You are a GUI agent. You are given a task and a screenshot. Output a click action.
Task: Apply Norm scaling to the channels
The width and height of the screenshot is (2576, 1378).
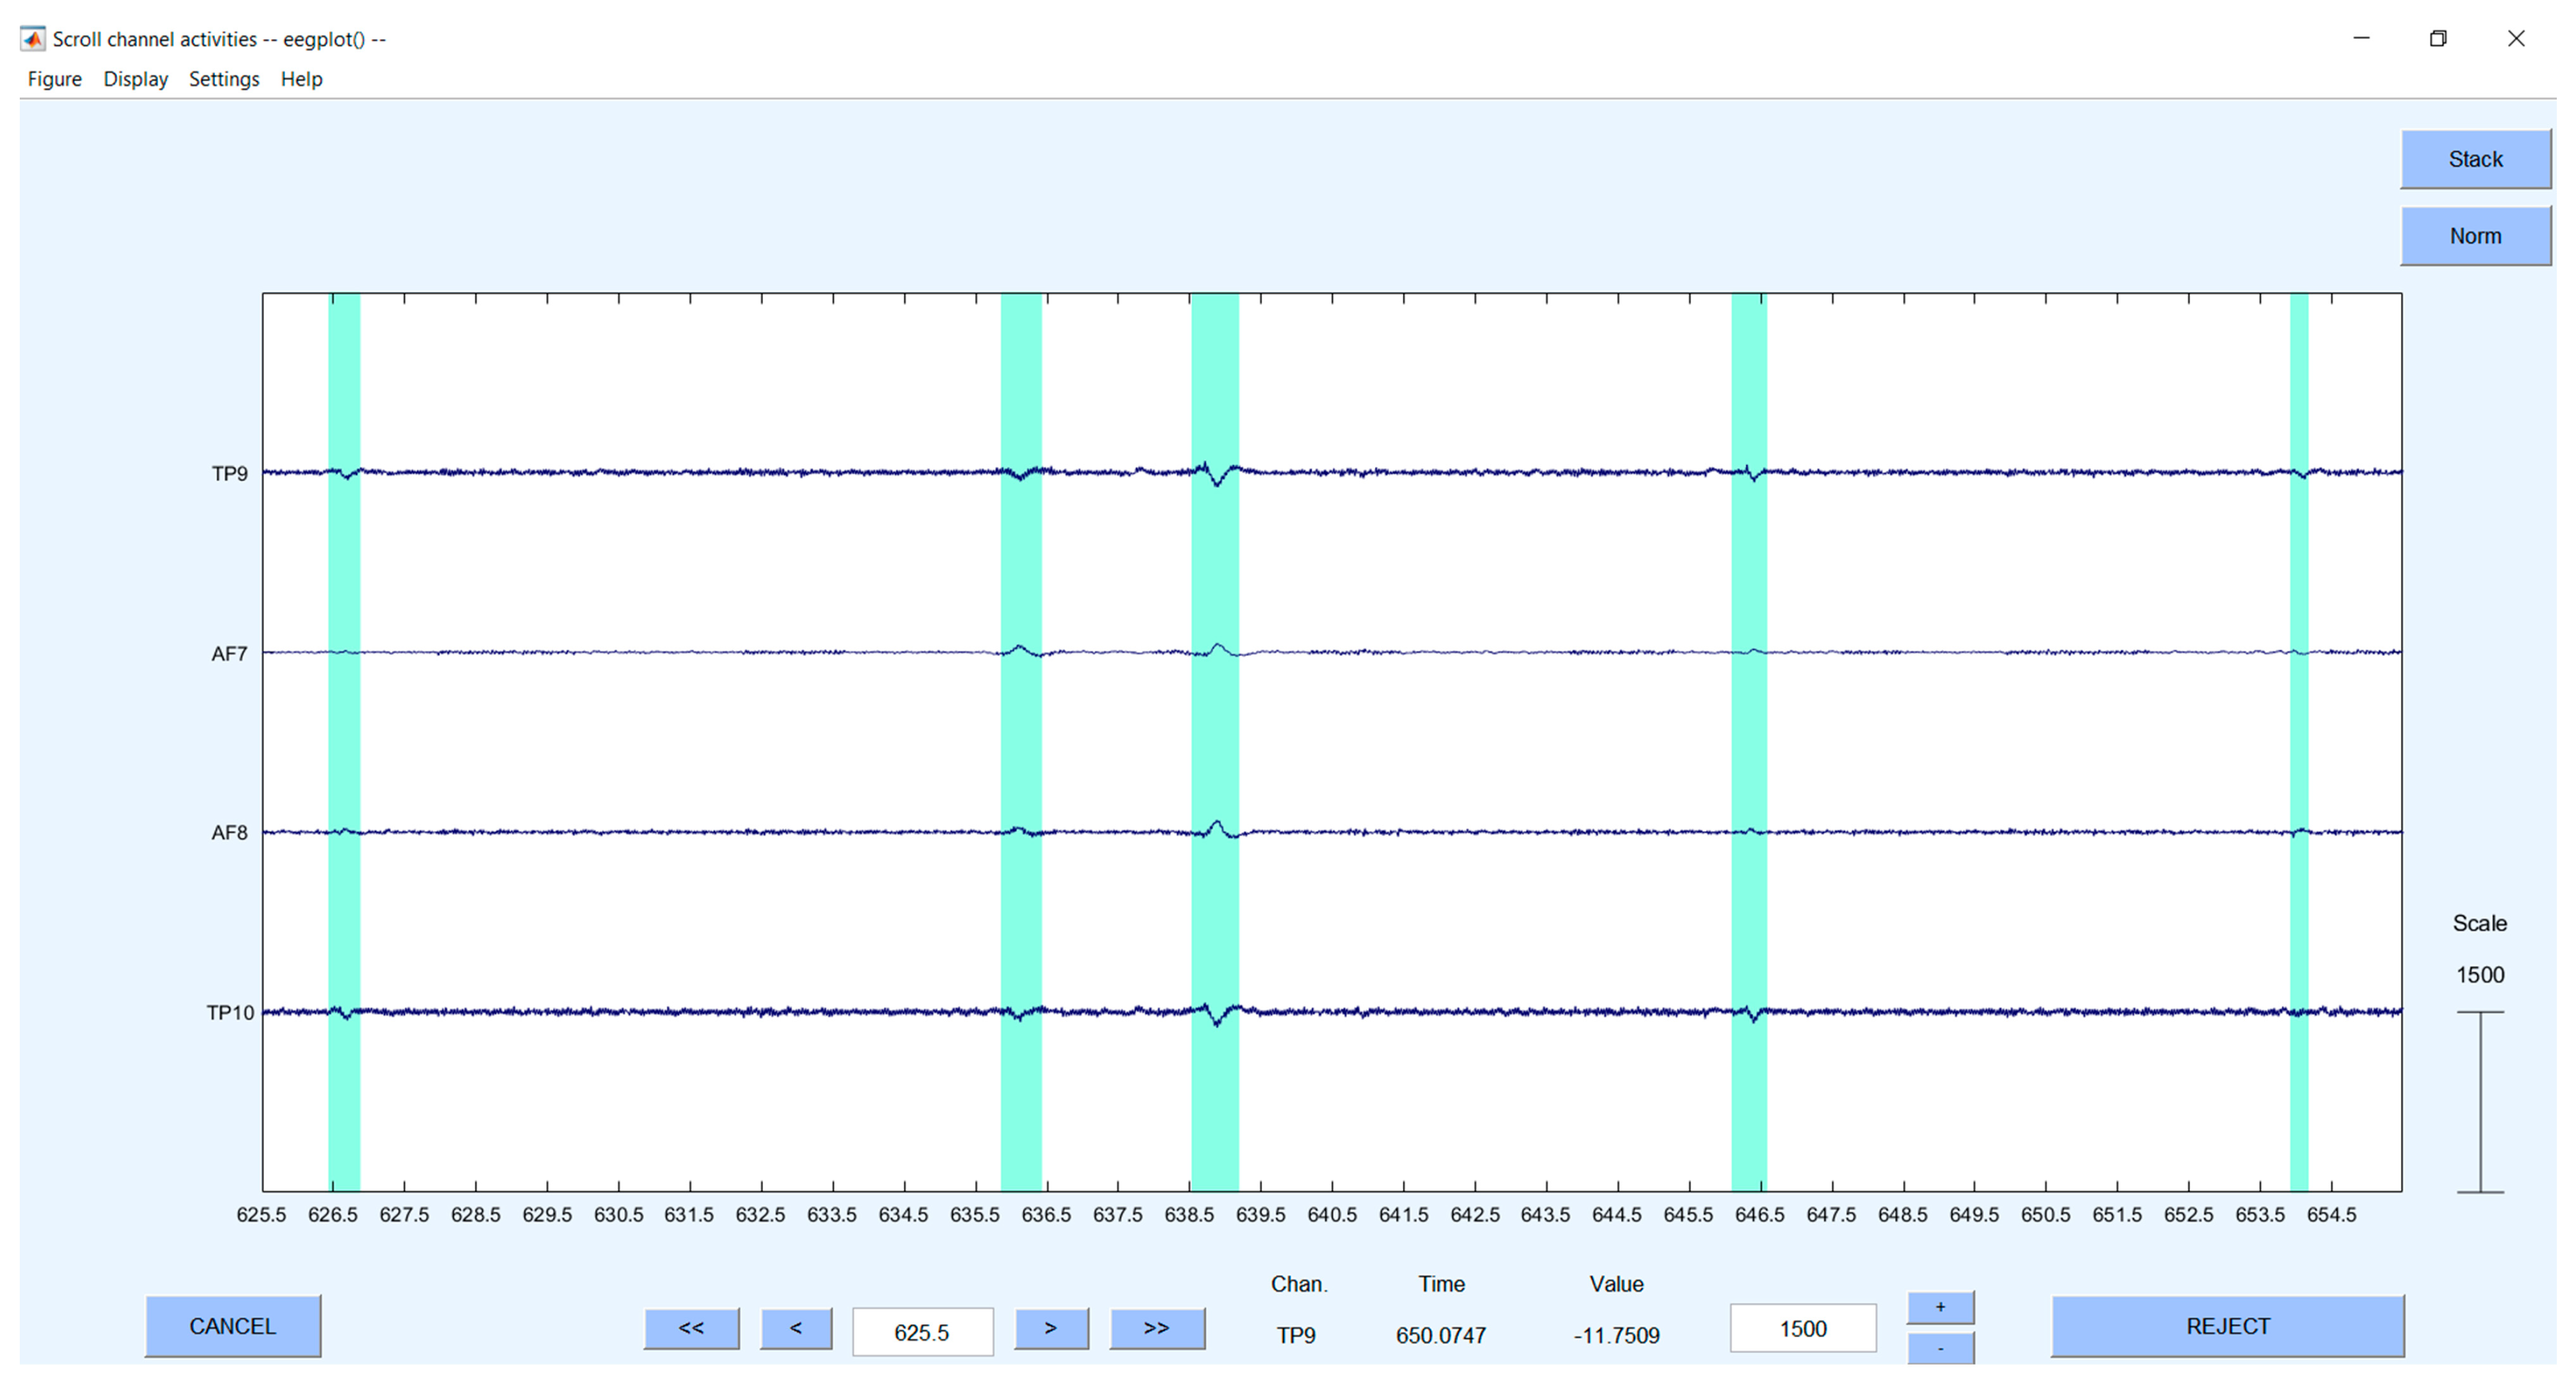point(2476,235)
